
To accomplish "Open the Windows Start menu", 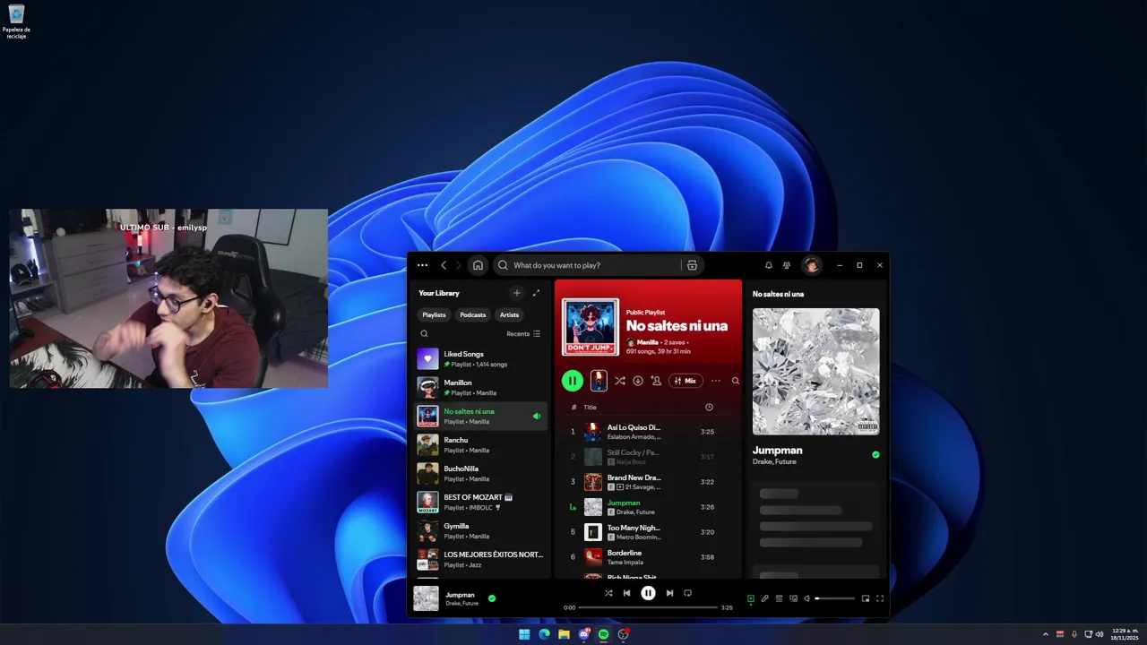I will 524,634.
